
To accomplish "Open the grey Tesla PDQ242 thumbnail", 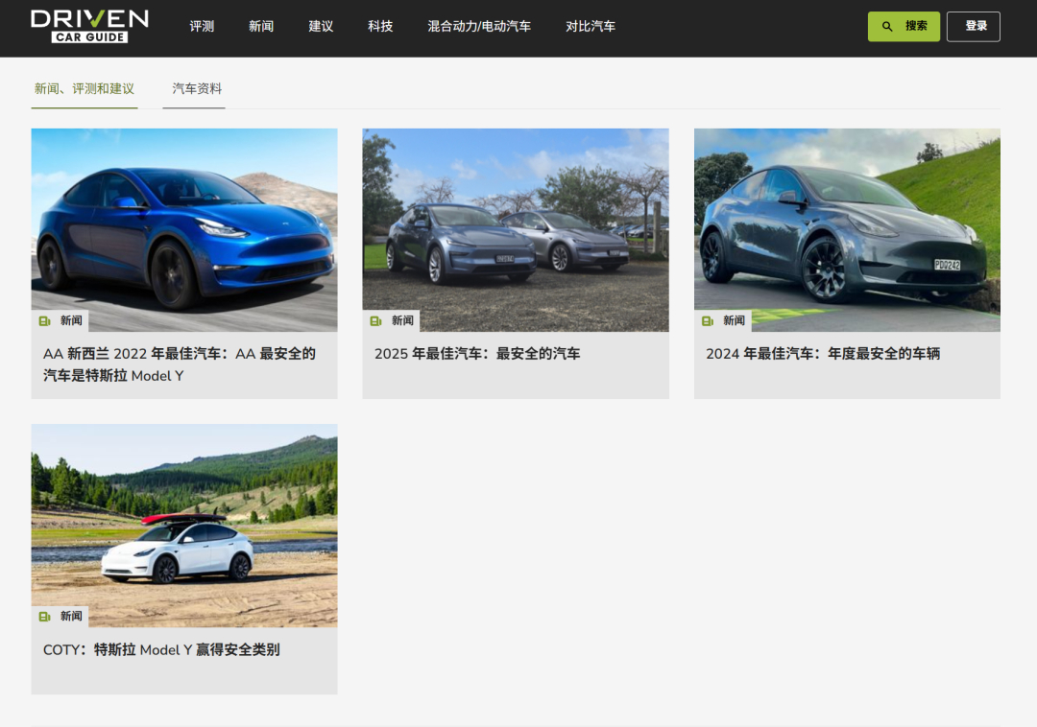I will coord(847,230).
